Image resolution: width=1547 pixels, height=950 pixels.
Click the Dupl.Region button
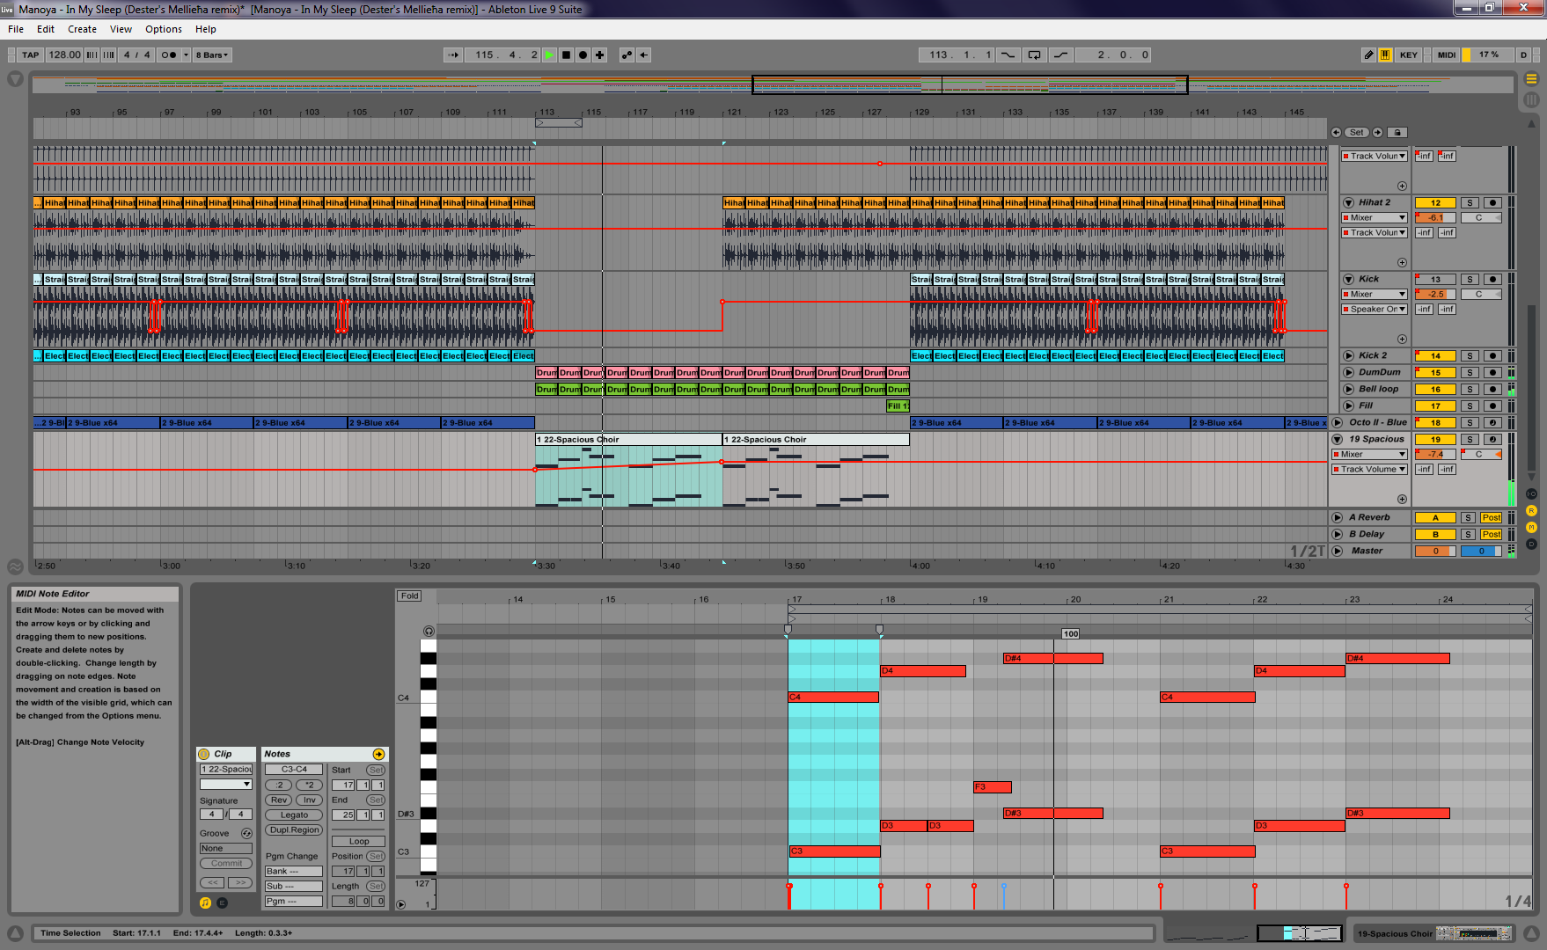tap(294, 829)
